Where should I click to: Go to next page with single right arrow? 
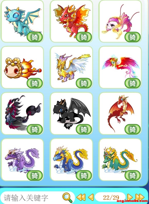click(x=130, y=197)
